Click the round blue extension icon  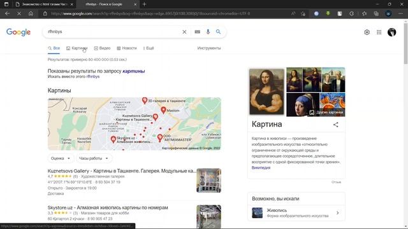[x=316, y=13]
